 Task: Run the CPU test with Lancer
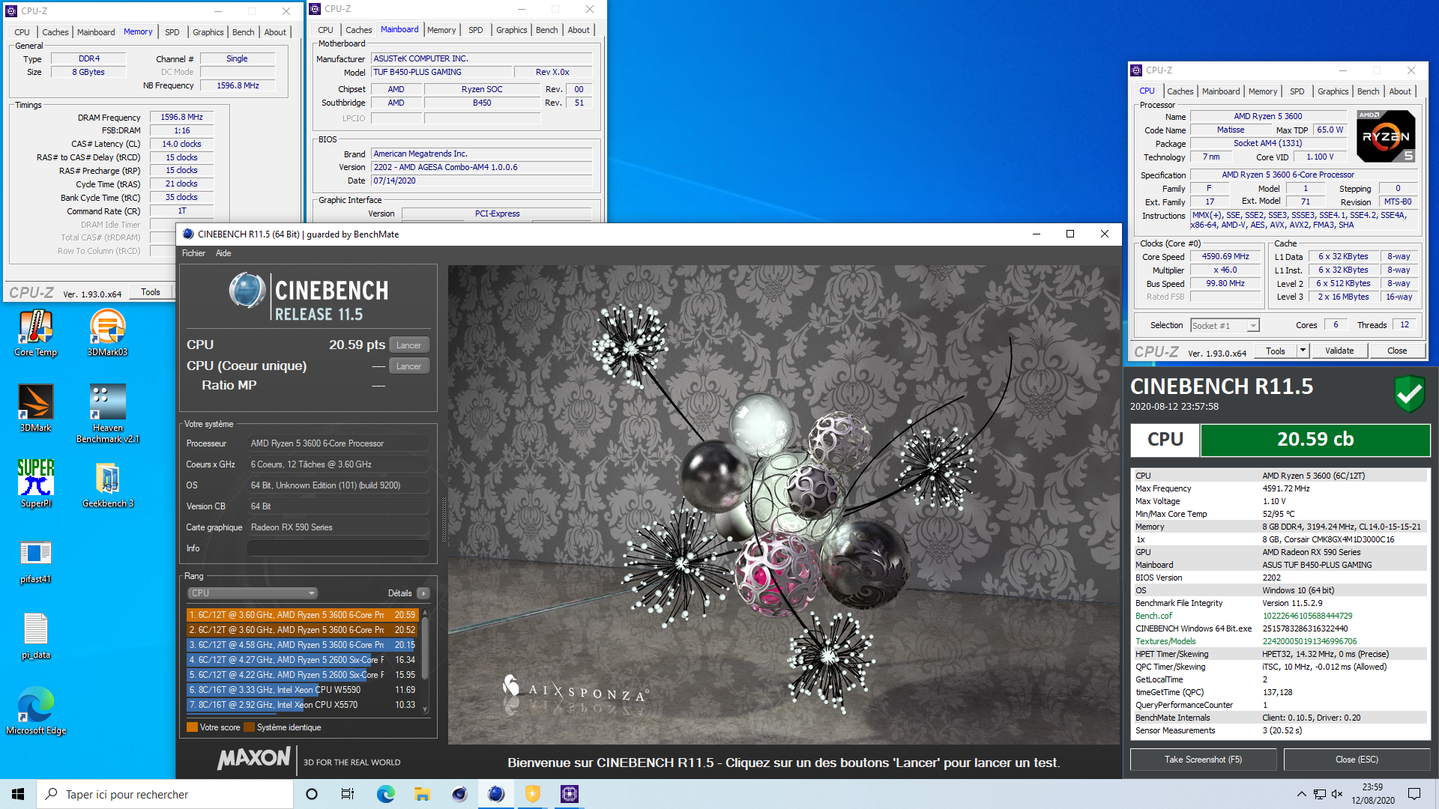pyautogui.click(x=408, y=345)
